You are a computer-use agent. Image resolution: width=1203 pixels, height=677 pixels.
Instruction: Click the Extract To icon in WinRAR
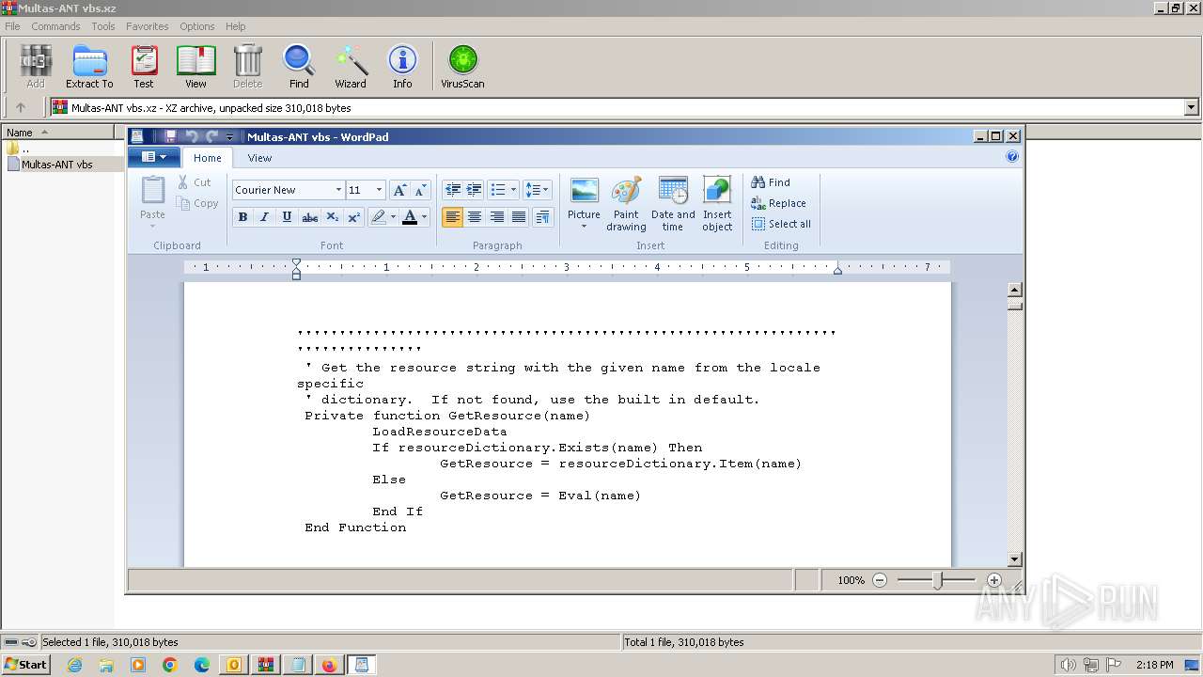pos(89,67)
